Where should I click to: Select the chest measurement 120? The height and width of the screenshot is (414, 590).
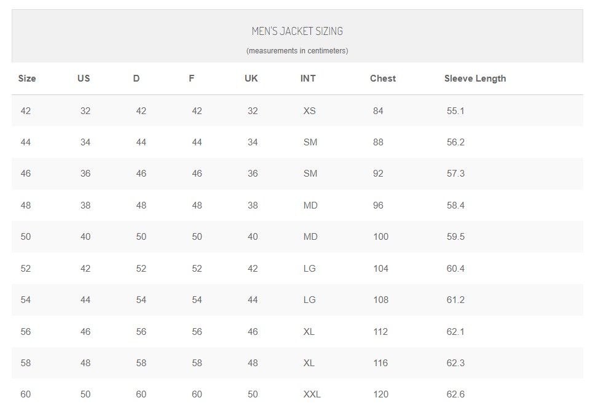[x=380, y=394]
